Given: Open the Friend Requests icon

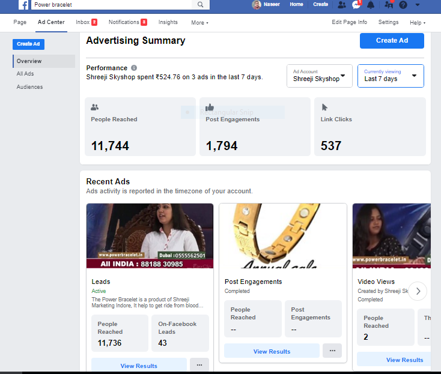Looking at the screenshot, I should pyautogui.click(x=341, y=5).
